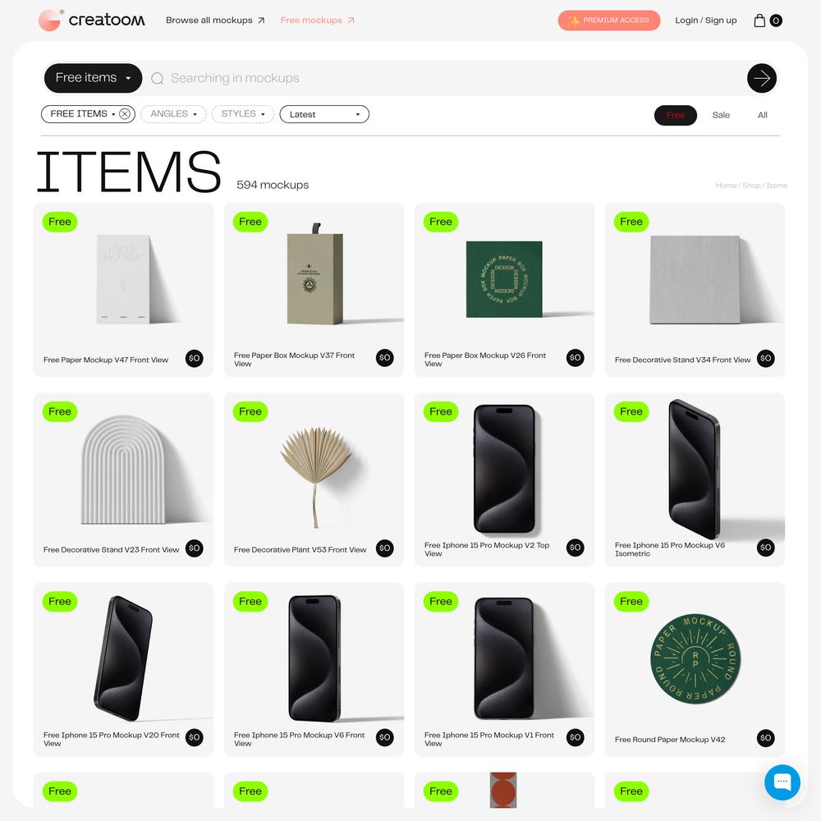Switch to the Sale filter
Viewport: 821px width, 821px height.
tap(721, 115)
